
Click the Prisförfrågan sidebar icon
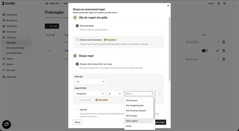pos(4,15)
